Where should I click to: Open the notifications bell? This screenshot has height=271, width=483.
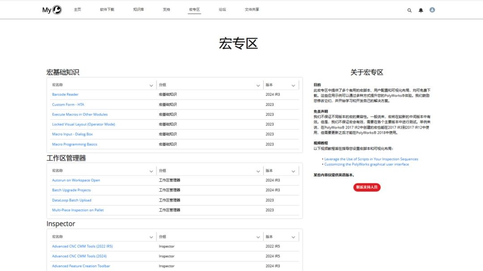tap(421, 10)
